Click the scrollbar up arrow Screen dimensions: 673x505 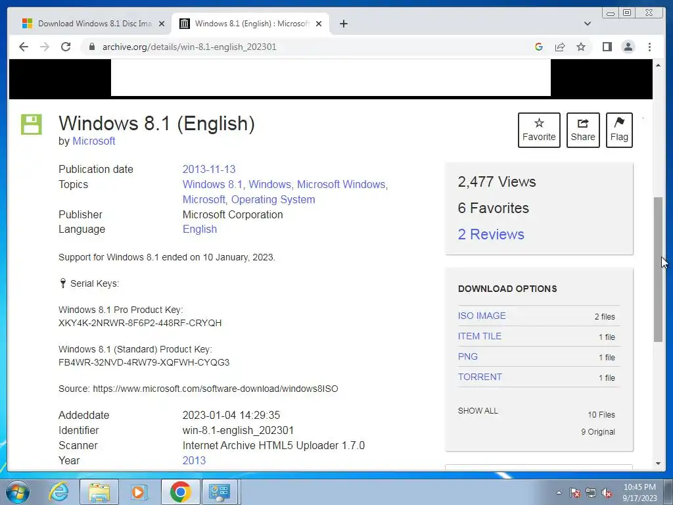click(x=658, y=65)
